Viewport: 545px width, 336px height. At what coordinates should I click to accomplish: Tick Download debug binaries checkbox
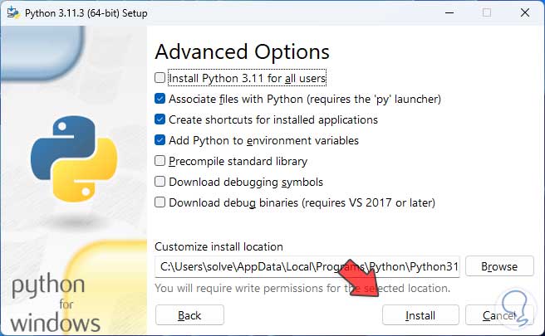tap(160, 202)
